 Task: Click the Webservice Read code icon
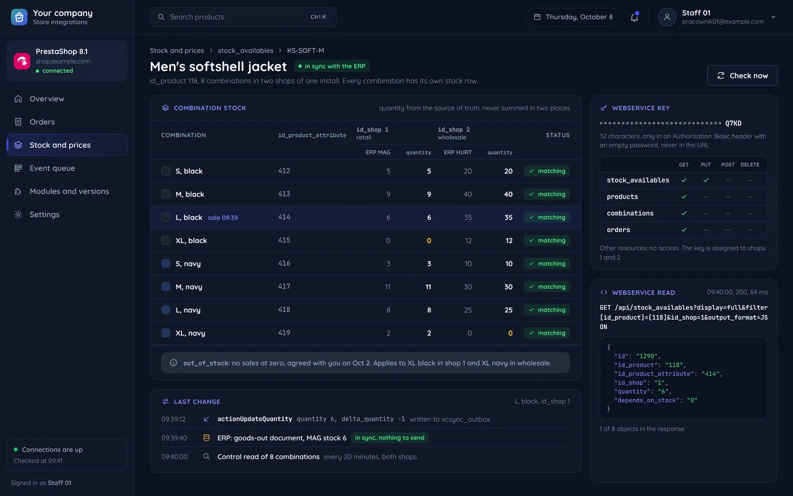pyautogui.click(x=604, y=292)
